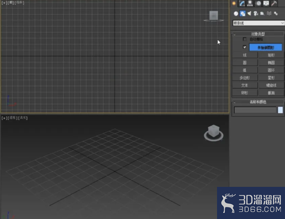Select the Shapes category icon
Screen dimensions: 285x219
243,14
